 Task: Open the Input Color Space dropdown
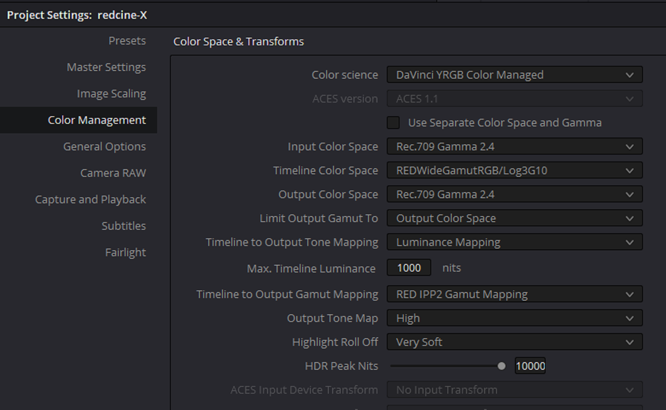click(x=515, y=147)
